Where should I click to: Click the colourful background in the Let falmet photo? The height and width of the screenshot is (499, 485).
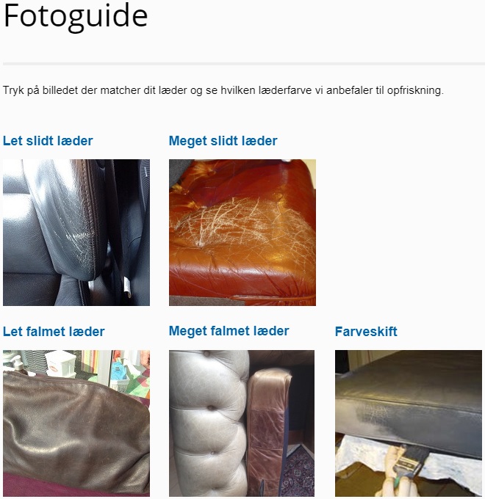(127, 371)
